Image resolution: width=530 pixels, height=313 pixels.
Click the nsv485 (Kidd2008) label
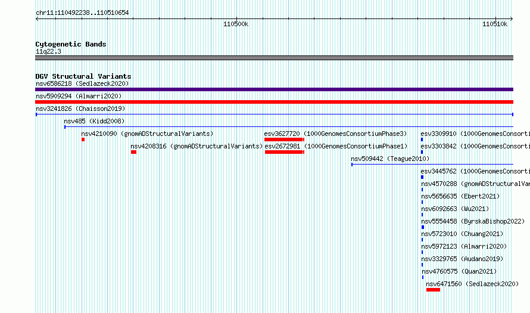pyautogui.click(x=94, y=121)
